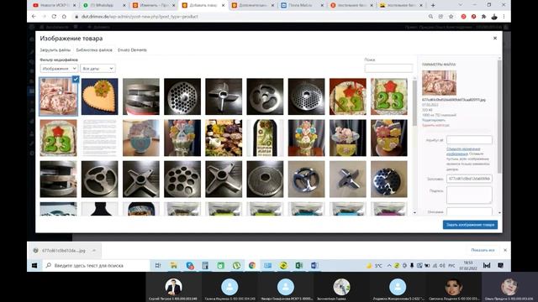Open the Chrome three-dot menu
This screenshot has height=302, width=538.
[504, 17]
